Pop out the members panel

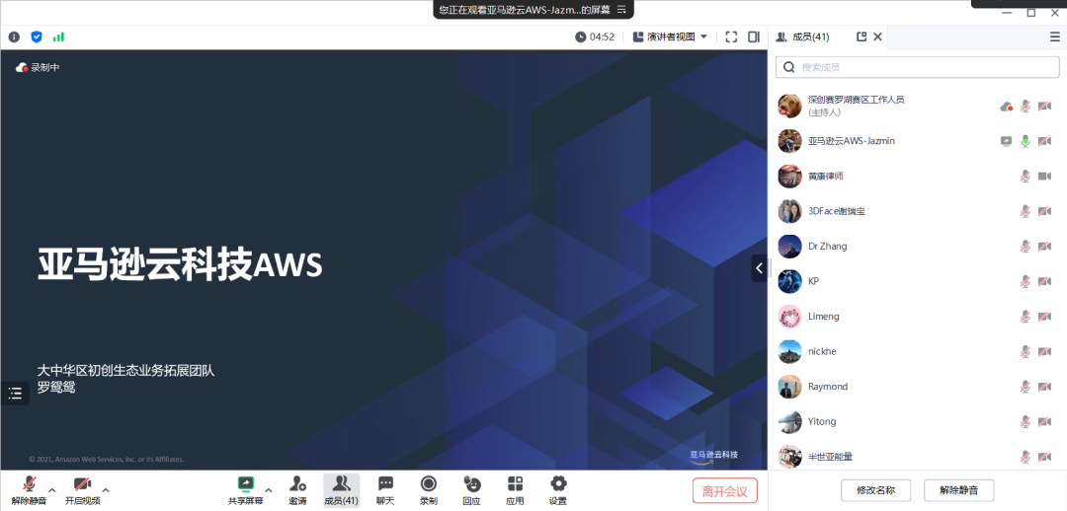pos(862,36)
